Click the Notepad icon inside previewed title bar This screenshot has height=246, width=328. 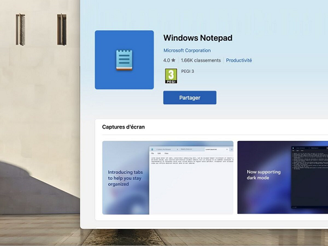[x=152, y=150]
